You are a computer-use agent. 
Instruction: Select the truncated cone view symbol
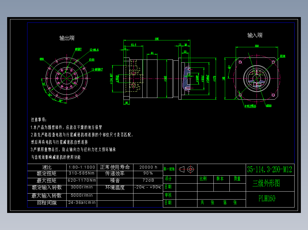182,169
